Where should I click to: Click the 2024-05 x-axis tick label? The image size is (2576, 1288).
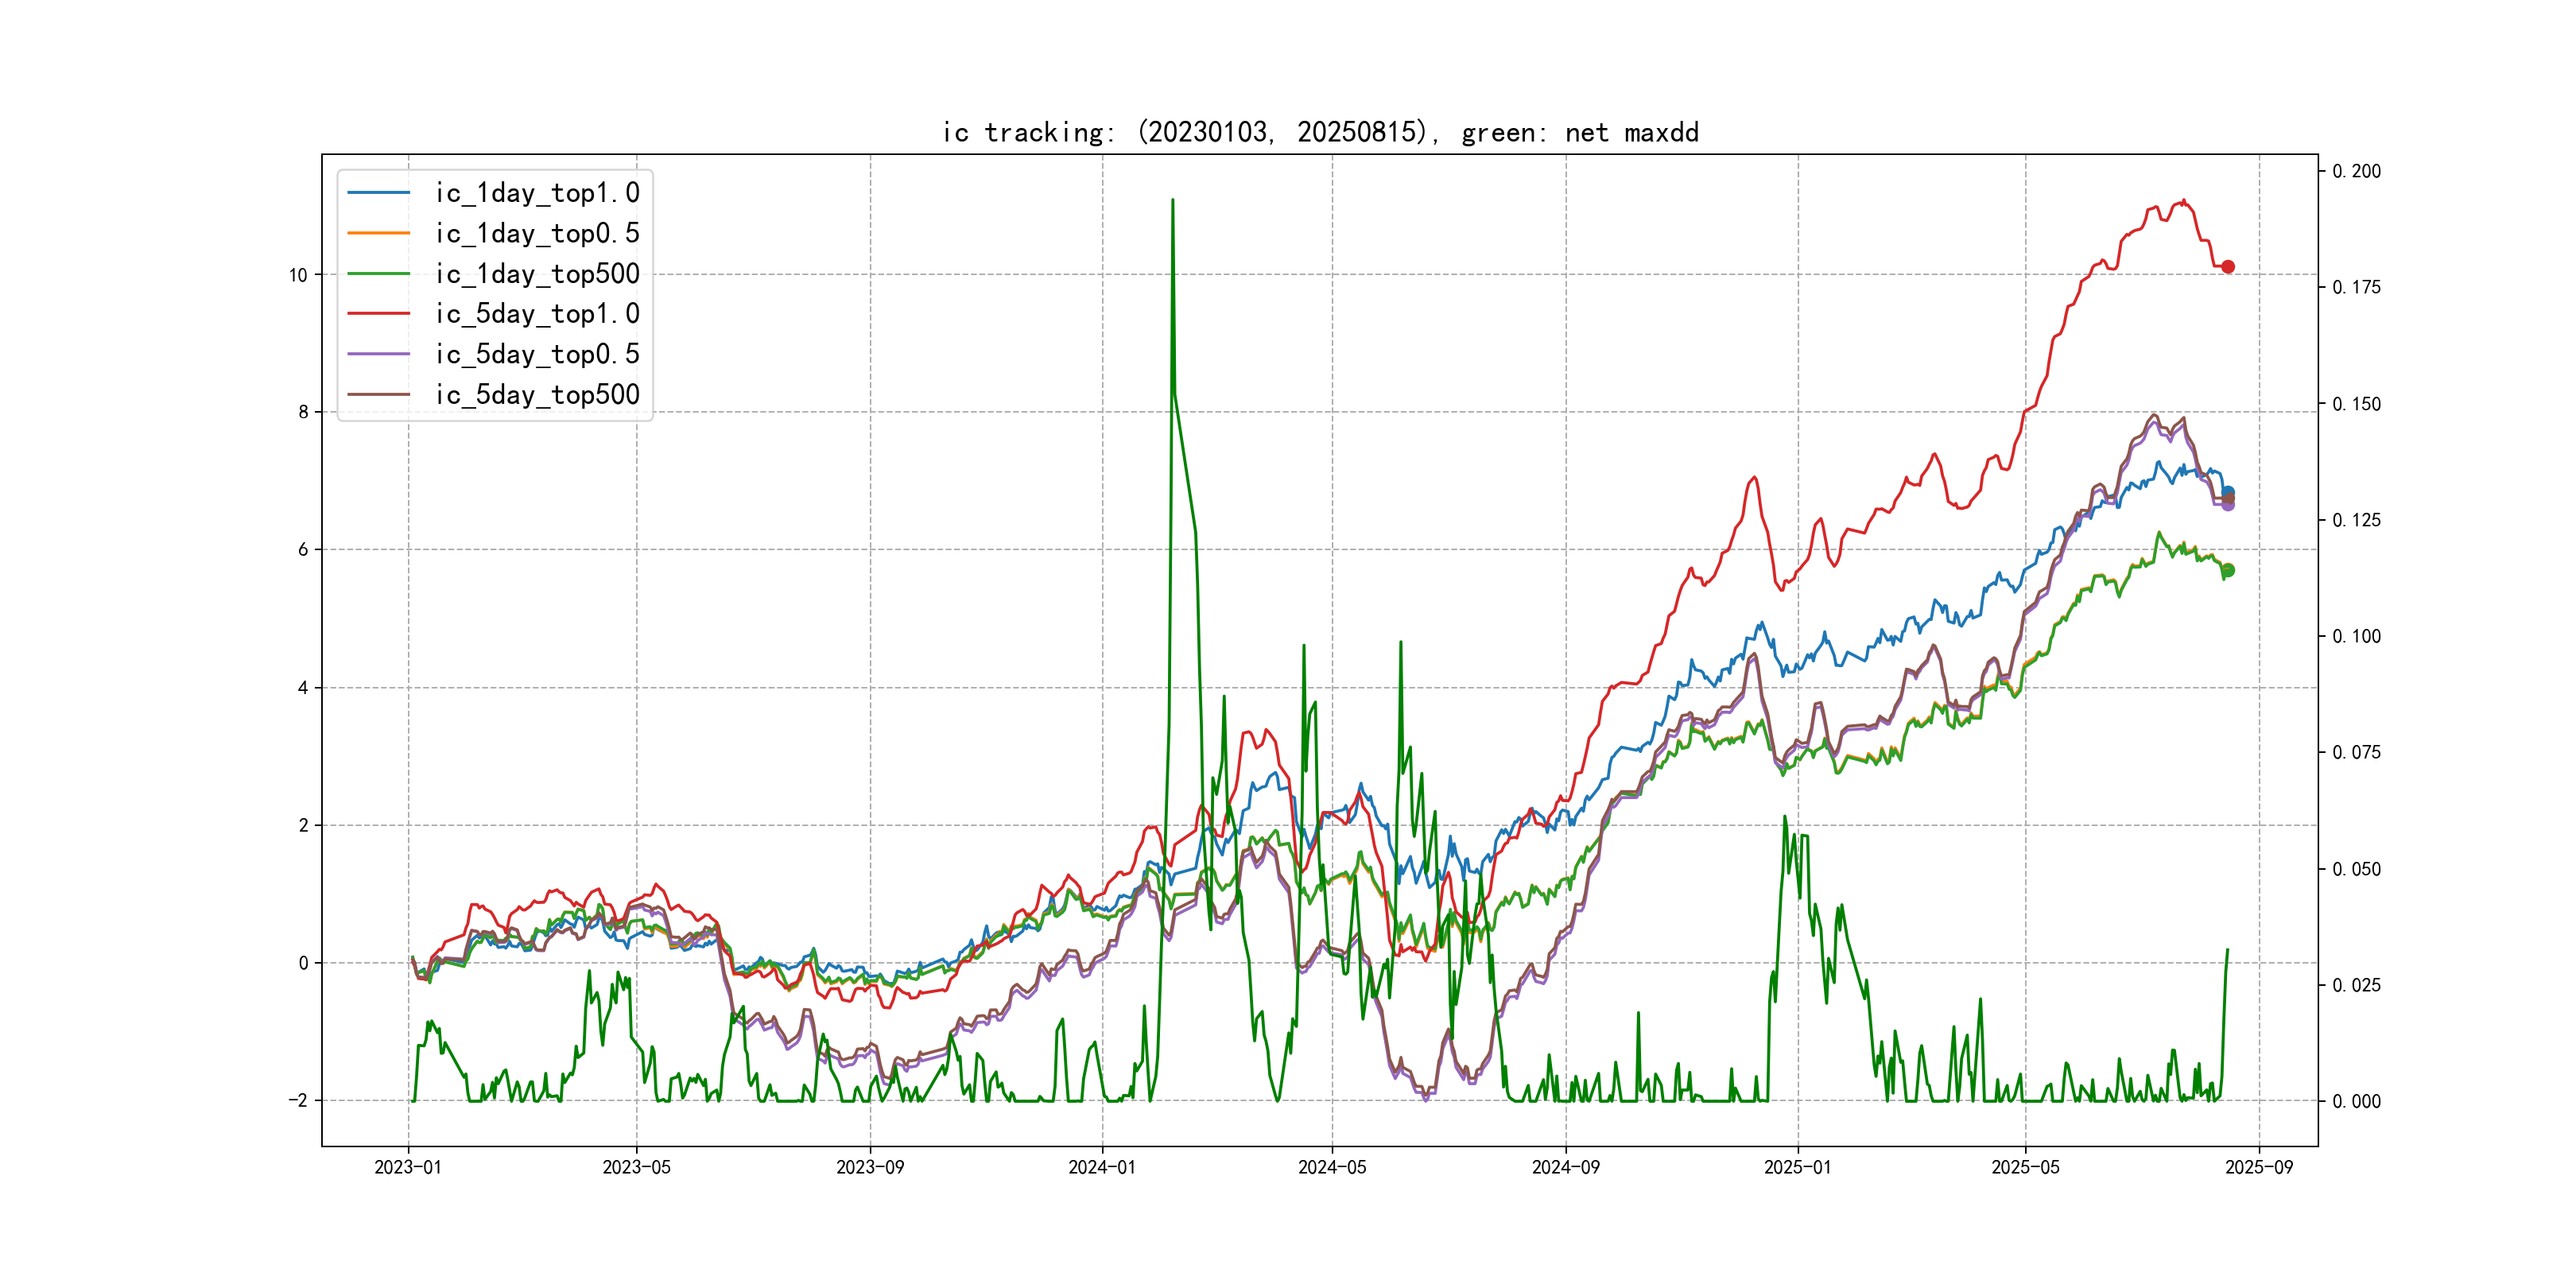click(x=1332, y=1167)
